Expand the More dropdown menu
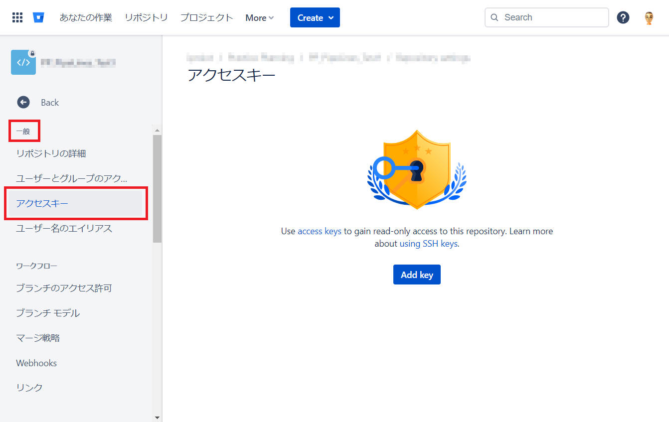669x422 pixels. pyautogui.click(x=260, y=17)
